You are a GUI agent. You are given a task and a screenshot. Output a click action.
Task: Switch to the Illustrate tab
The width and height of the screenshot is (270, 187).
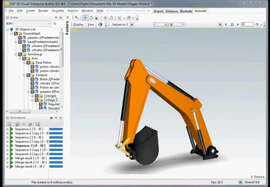(x=186, y=11)
